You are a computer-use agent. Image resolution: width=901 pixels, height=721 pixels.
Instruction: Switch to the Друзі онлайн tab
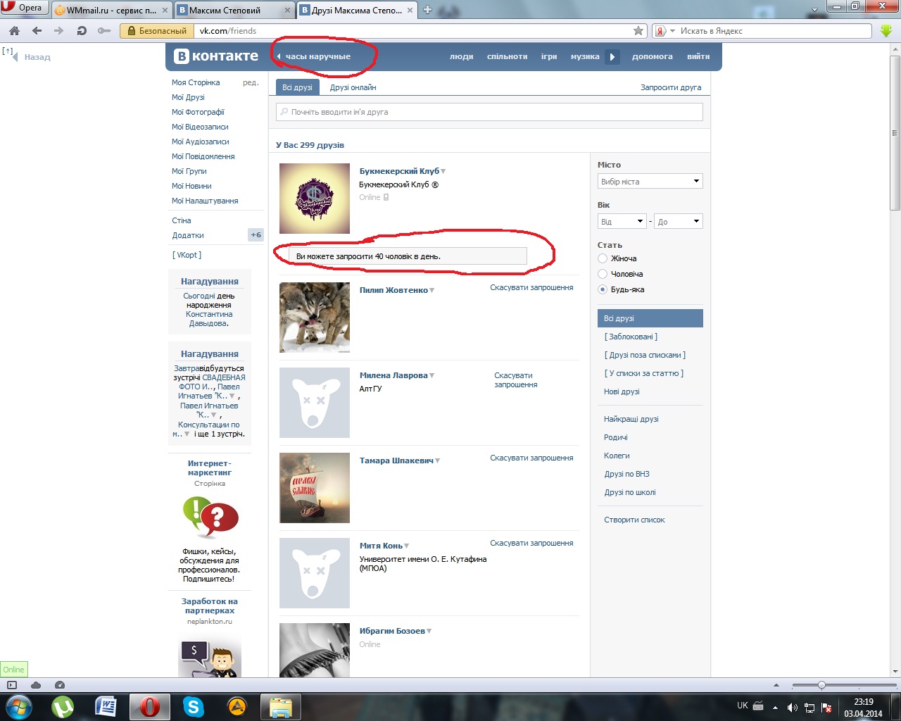[x=353, y=87]
